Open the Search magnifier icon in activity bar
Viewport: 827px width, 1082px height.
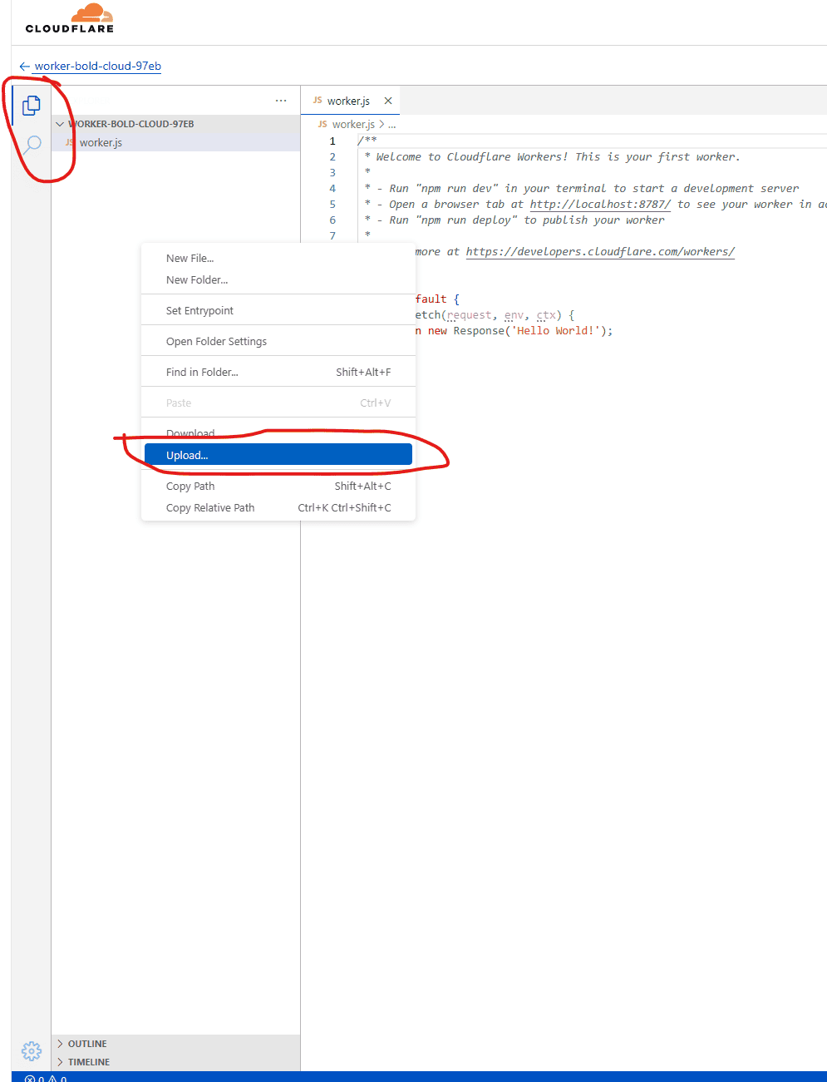pos(32,145)
